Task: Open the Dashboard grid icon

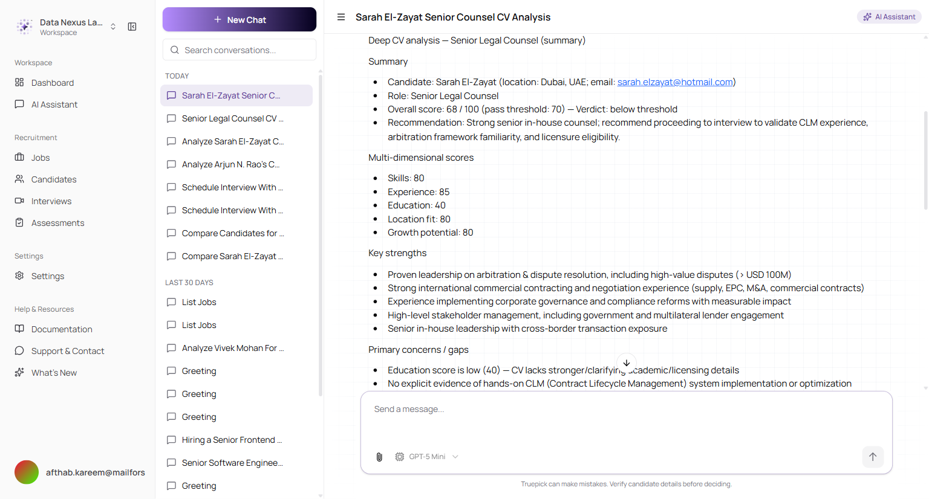Action: point(19,82)
